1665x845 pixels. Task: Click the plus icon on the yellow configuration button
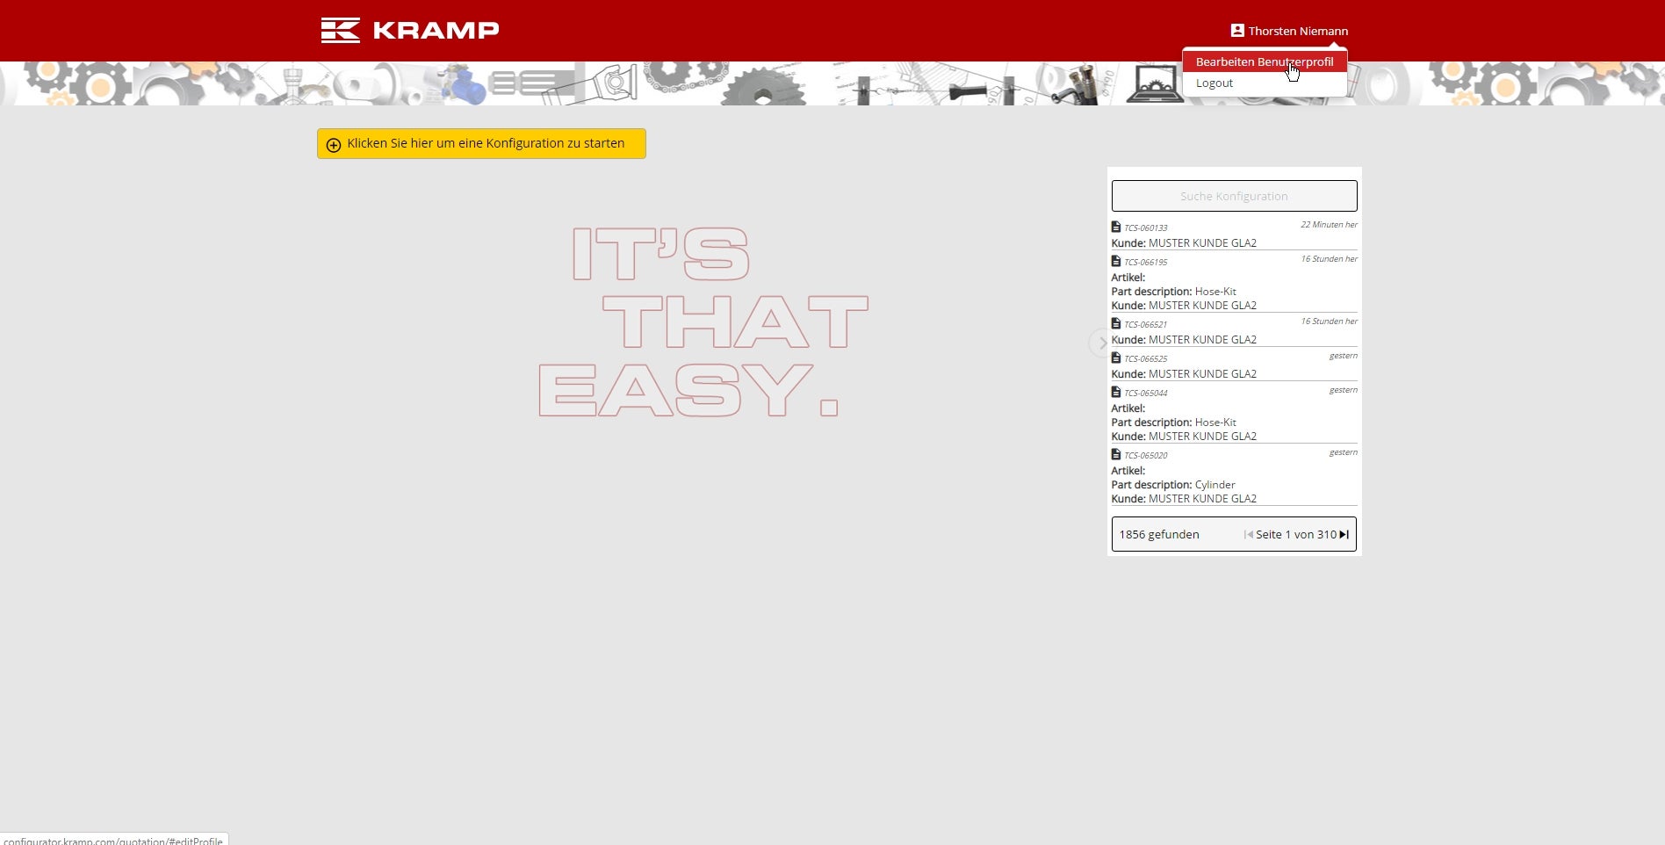(334, 145)
